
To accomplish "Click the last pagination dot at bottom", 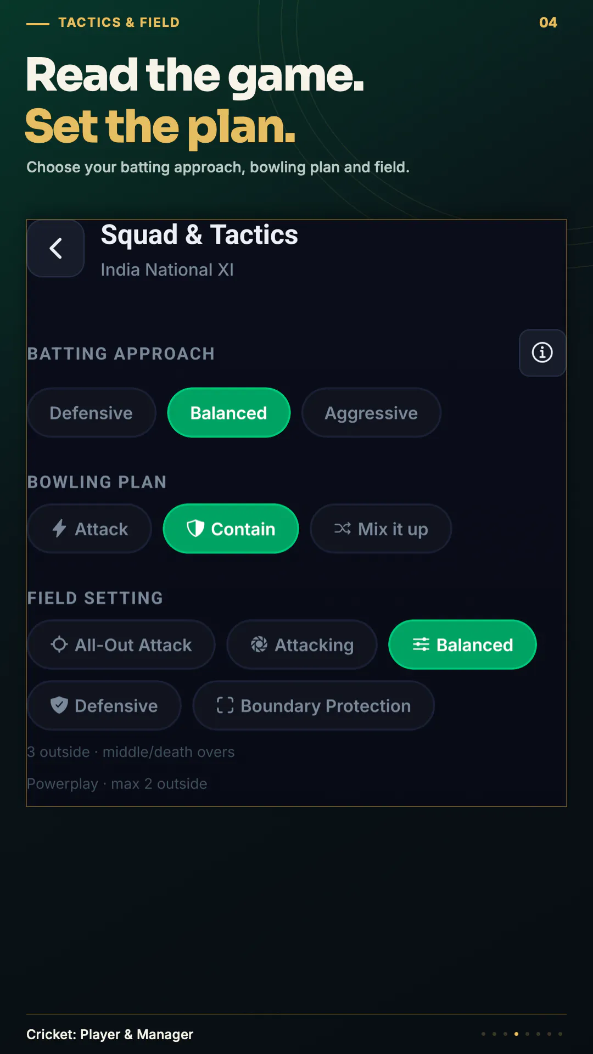I will point(560,1034).
